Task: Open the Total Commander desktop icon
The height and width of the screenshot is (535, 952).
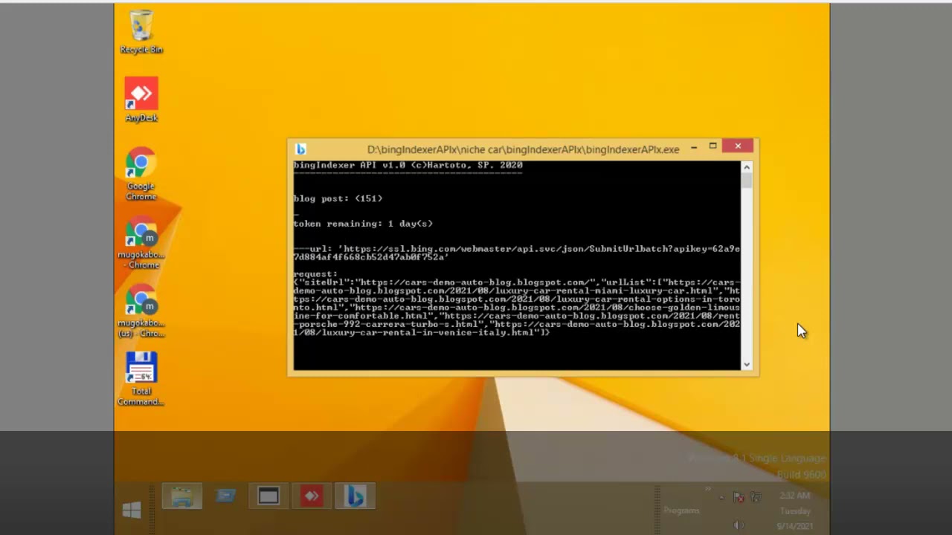Action: click(x=141, y=379)
